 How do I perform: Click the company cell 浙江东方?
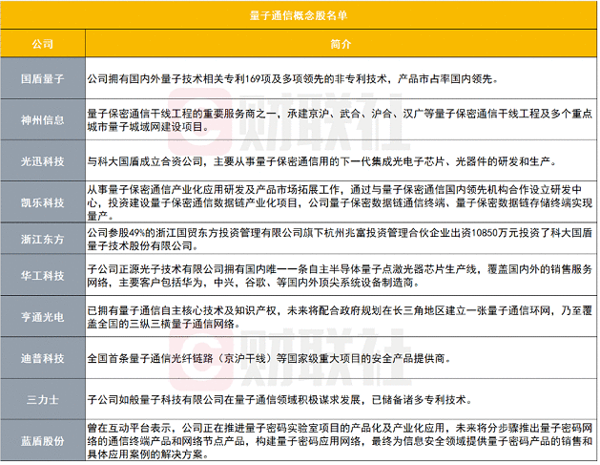[x=43, y=240]
